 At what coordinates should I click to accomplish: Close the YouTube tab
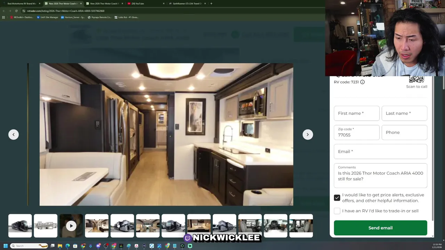tap(164, 3)
